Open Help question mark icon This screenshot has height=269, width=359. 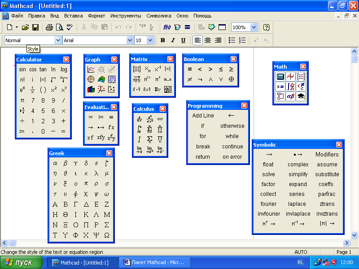[x=266, y=27]
